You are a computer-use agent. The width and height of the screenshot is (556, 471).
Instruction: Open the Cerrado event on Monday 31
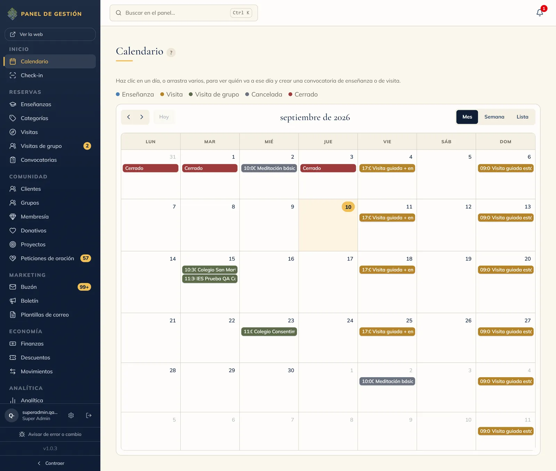coord(150,168)
